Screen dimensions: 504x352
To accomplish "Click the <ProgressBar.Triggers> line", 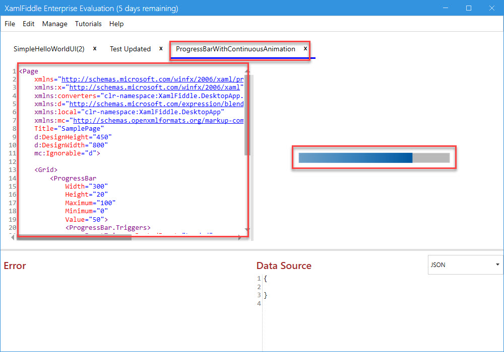I will tap(108, 228).
